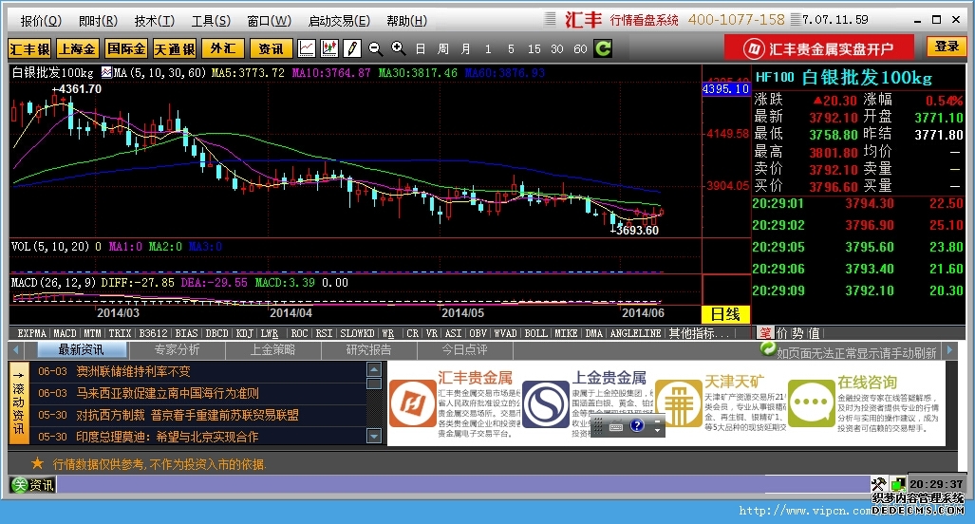Open 其他指标... more indicators
975x524 pixels.
click(699, 333)
